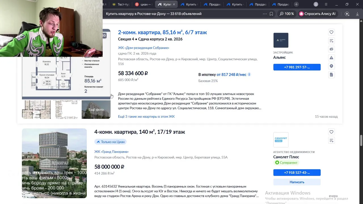Click the Самолет Плюс agency name
The height and width of the screenshot is (204, 363).
286,157
